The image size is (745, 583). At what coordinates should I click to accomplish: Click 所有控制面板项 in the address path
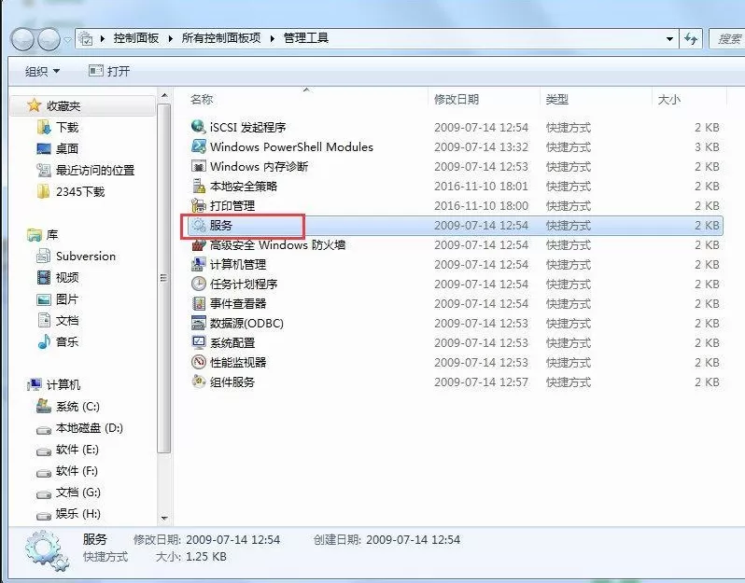tap(221, 38)
